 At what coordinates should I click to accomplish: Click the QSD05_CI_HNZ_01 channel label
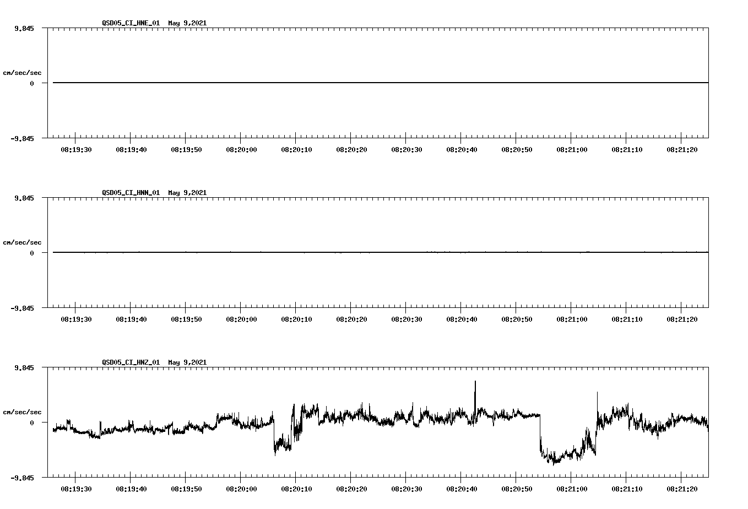(131, 362)
